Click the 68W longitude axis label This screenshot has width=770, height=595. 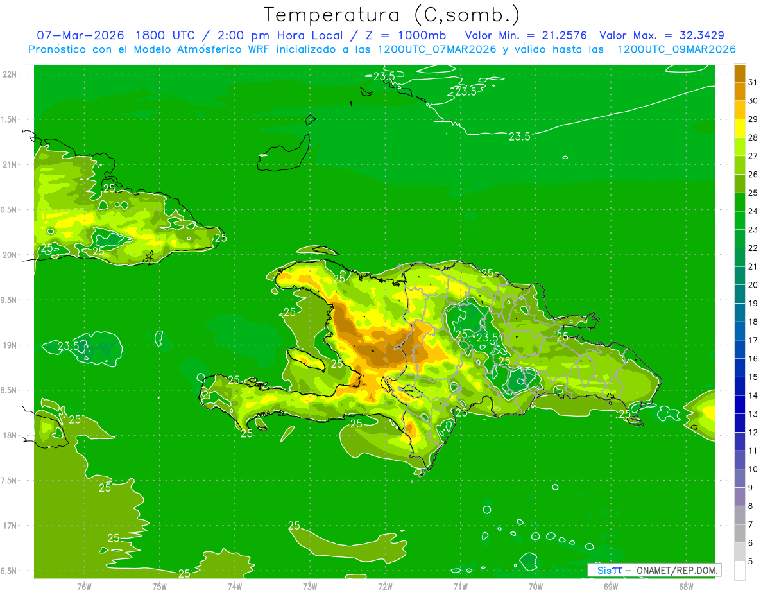tap(686, 585)
